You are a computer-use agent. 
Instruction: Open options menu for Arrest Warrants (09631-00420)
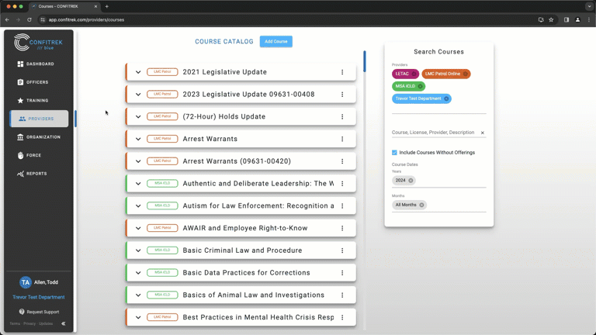coord(342,161)
